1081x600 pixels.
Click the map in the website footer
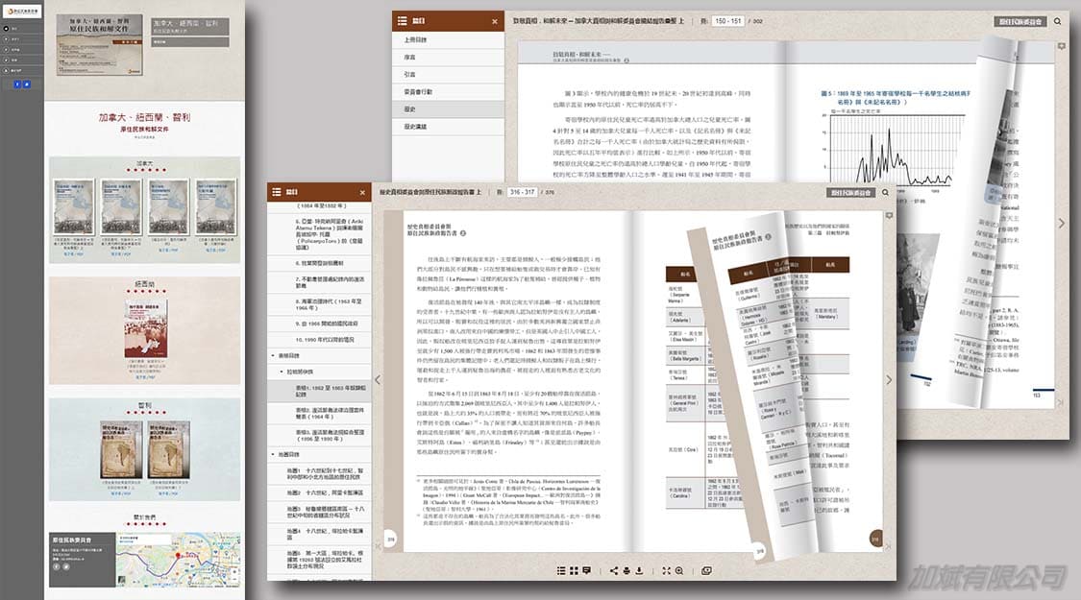coord(179,560)
